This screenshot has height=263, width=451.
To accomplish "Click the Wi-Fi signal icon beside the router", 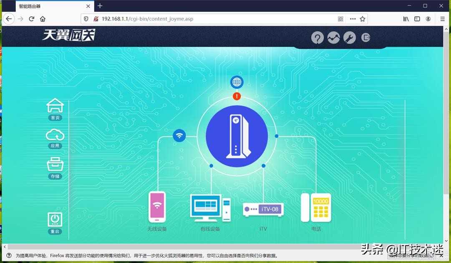I will pos(179,136).
